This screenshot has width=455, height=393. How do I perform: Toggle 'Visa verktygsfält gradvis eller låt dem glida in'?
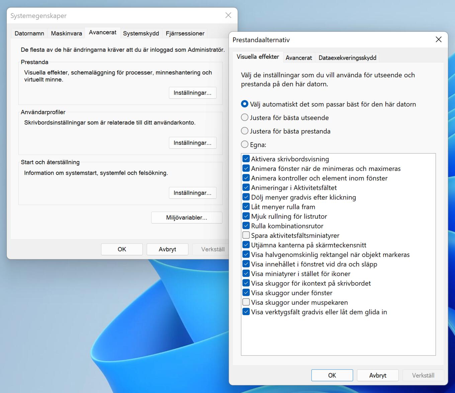click(246, 312)
